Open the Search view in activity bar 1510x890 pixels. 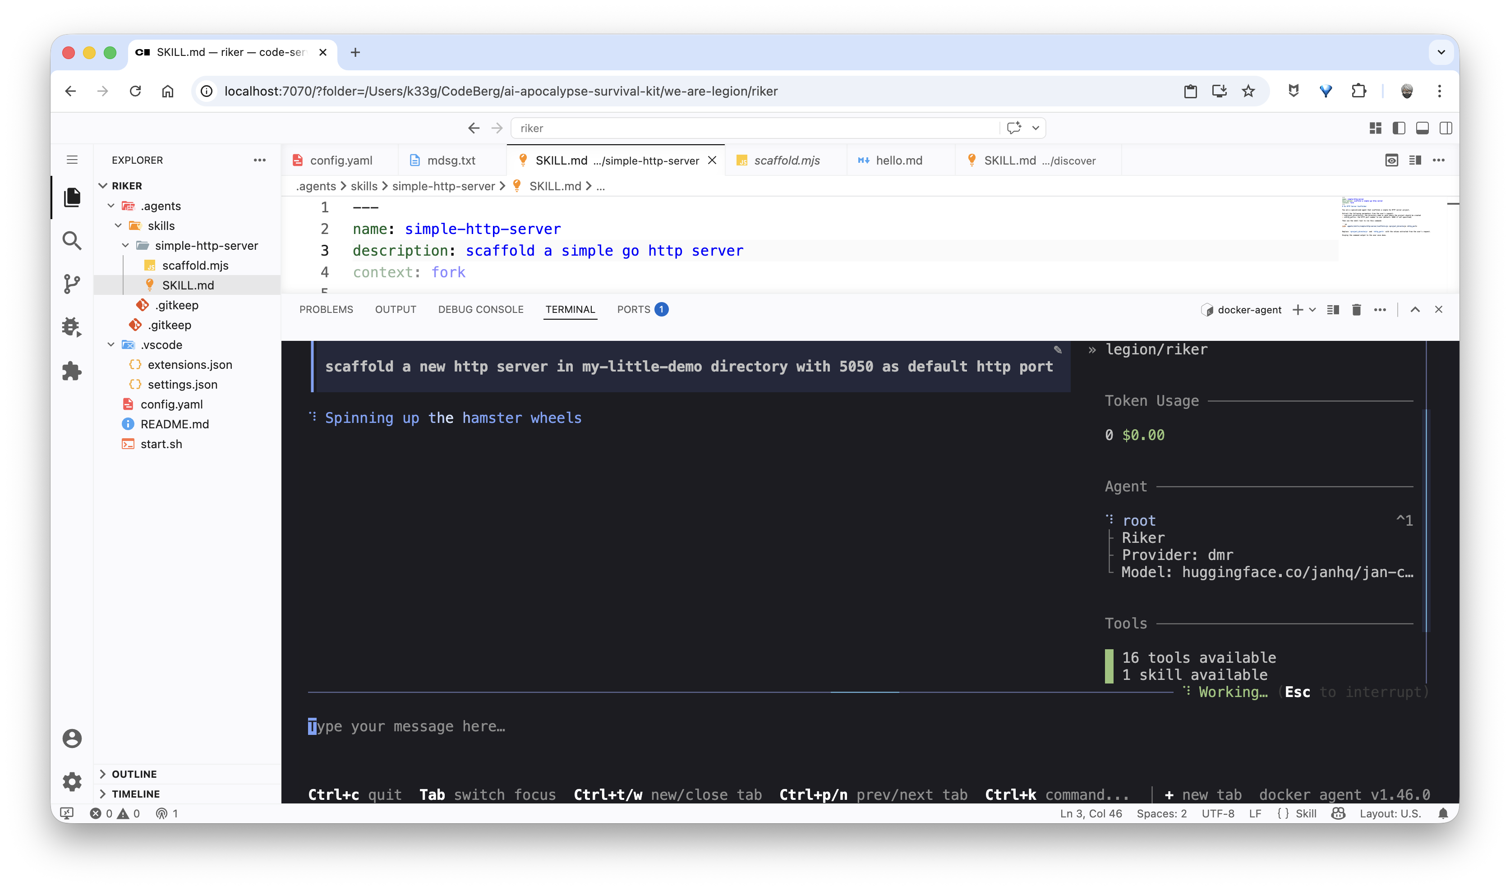(72, 240)
